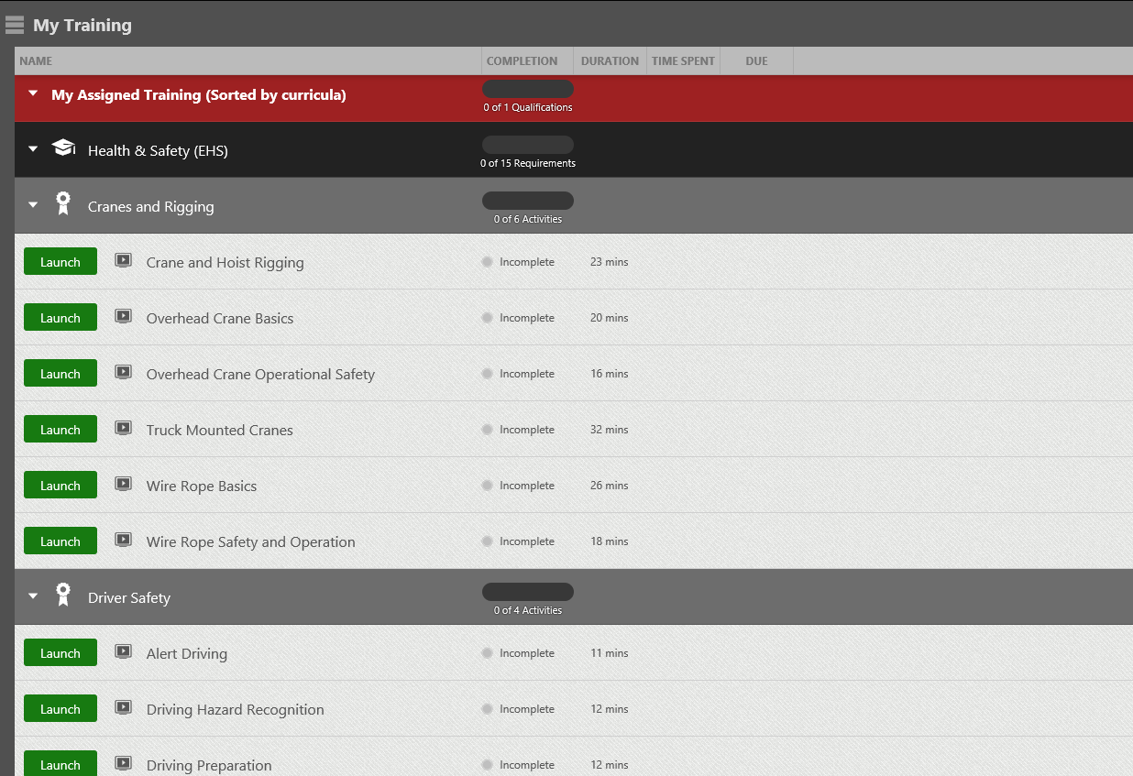Click the incomplete status dot for Overhead Crane Basics
The image size is (1133, 776).
click(x=488, y=318)
